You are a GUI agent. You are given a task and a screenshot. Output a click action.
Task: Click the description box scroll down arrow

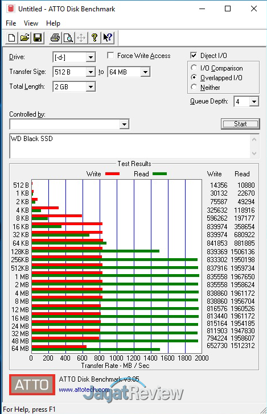pyautogui.click(x=254, y=153)
